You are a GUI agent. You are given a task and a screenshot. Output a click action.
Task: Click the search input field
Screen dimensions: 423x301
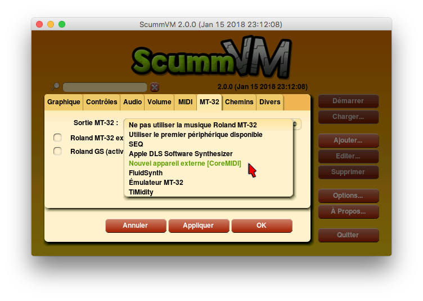[105, 87]
